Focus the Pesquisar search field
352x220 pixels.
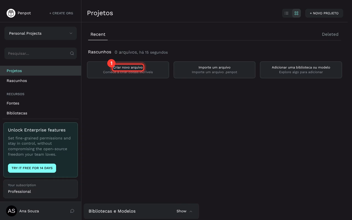pos(40,53)
